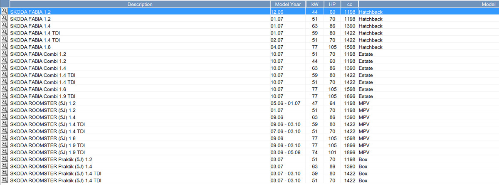Click cc value '1598' in Fabia Combi 1.6 row
The width and height of the screenshot is (499, 185).
(350, 89)
